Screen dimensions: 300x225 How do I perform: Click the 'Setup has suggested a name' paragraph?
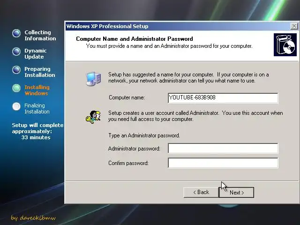(x=188, y=77)
